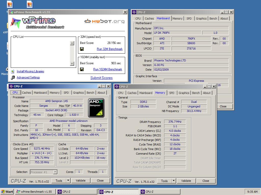Click the CPU List scrollbar down arrow
The width and height of the screenshot is (261, 195).
tap(72, 63)
